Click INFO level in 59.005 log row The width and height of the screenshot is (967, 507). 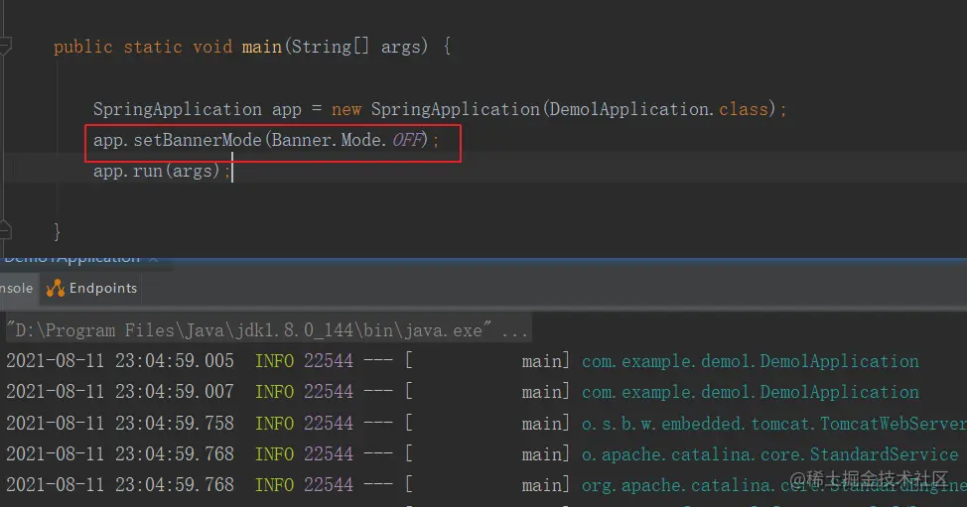click(274, 361)
